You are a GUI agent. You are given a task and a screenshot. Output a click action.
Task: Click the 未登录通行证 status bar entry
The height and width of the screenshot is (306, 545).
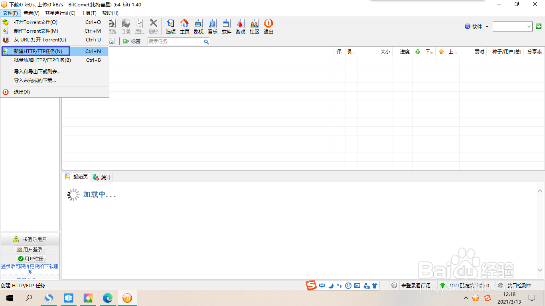415,286
